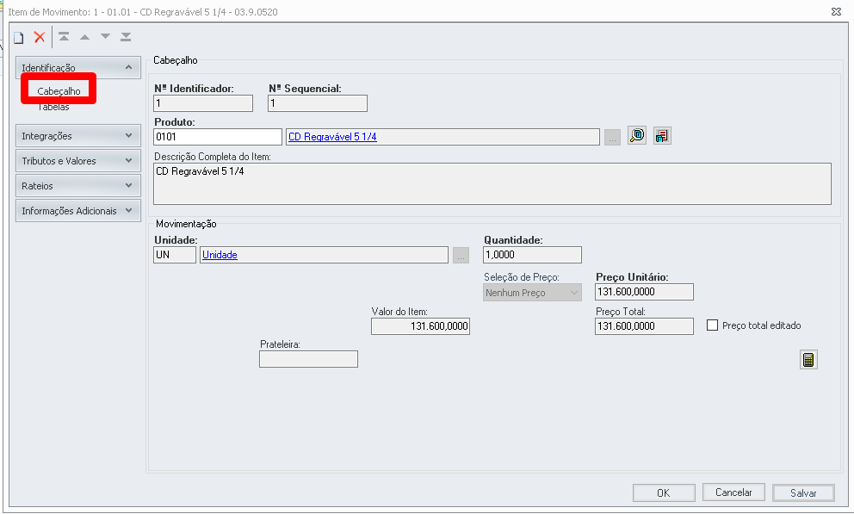The height and width of the screenshot is (514, 854).
Task: Expand the Integrações section
Action: coord(77,135)
